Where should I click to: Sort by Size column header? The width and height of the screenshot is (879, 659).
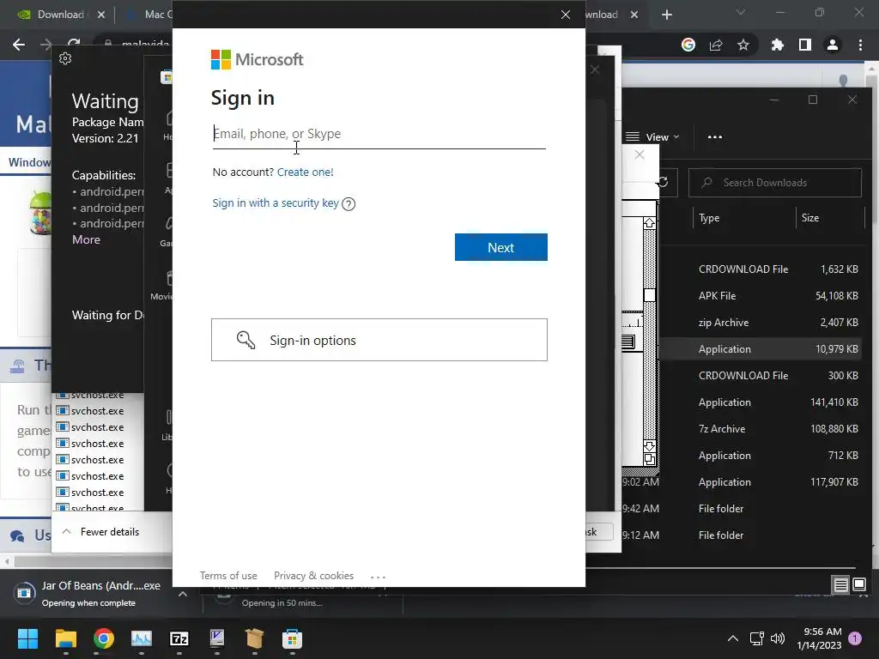point(810,218)
